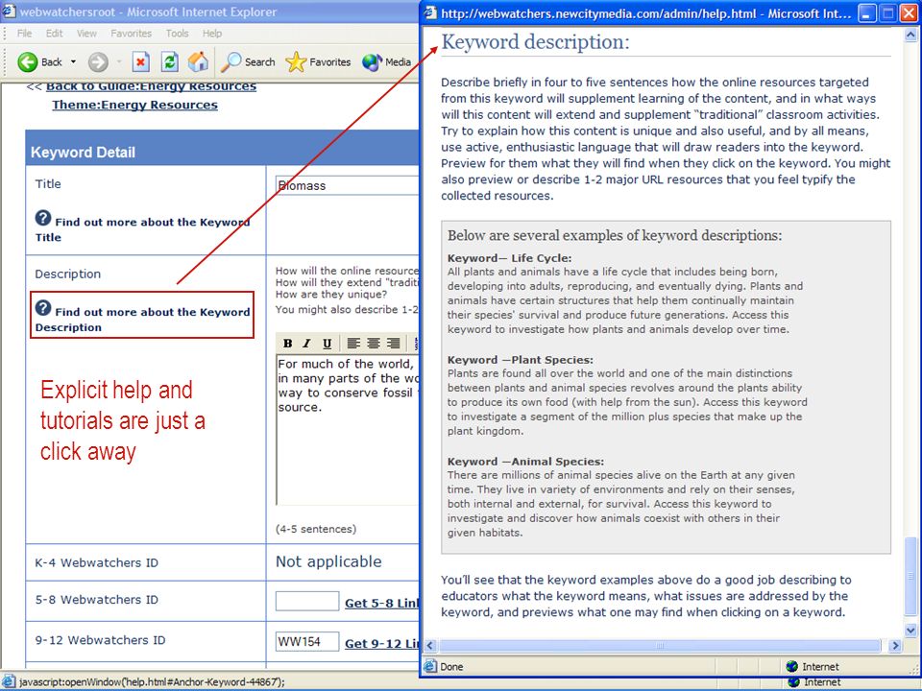Open the Tools menu
The height and width of the screenshot is (691, 922).
click(177, 34)
